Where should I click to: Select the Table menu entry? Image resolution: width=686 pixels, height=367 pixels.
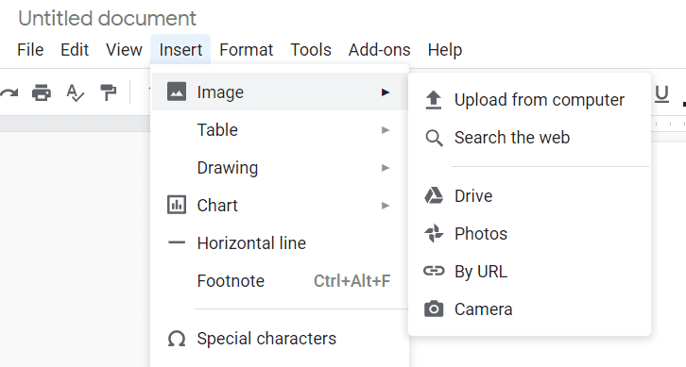pos(280,130)
